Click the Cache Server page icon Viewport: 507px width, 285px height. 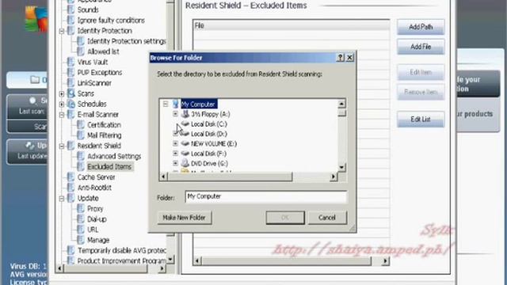(x=71, y=177)
